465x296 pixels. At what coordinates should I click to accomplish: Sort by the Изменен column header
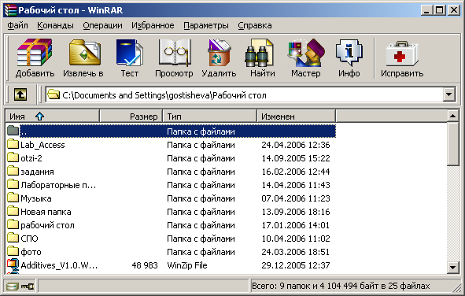click(x=296, y=117)
